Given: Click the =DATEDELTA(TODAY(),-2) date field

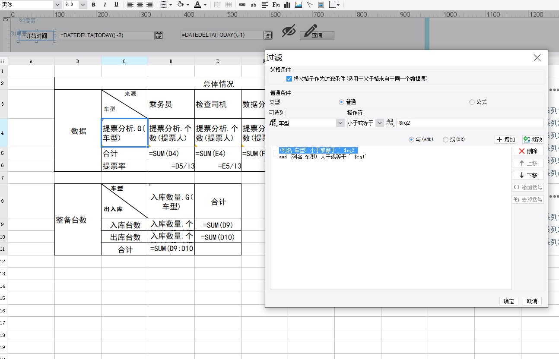Looking at the screenshot, I should (x=106, y=35).
